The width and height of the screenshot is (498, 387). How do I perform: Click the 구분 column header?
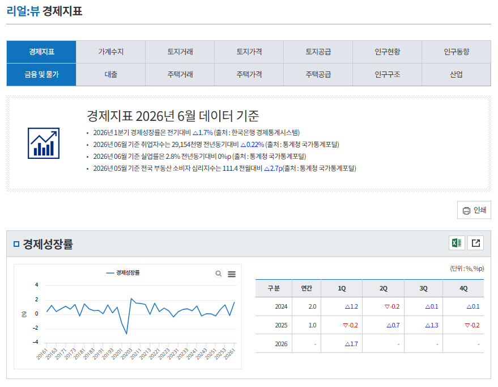[x=274, y=288]
